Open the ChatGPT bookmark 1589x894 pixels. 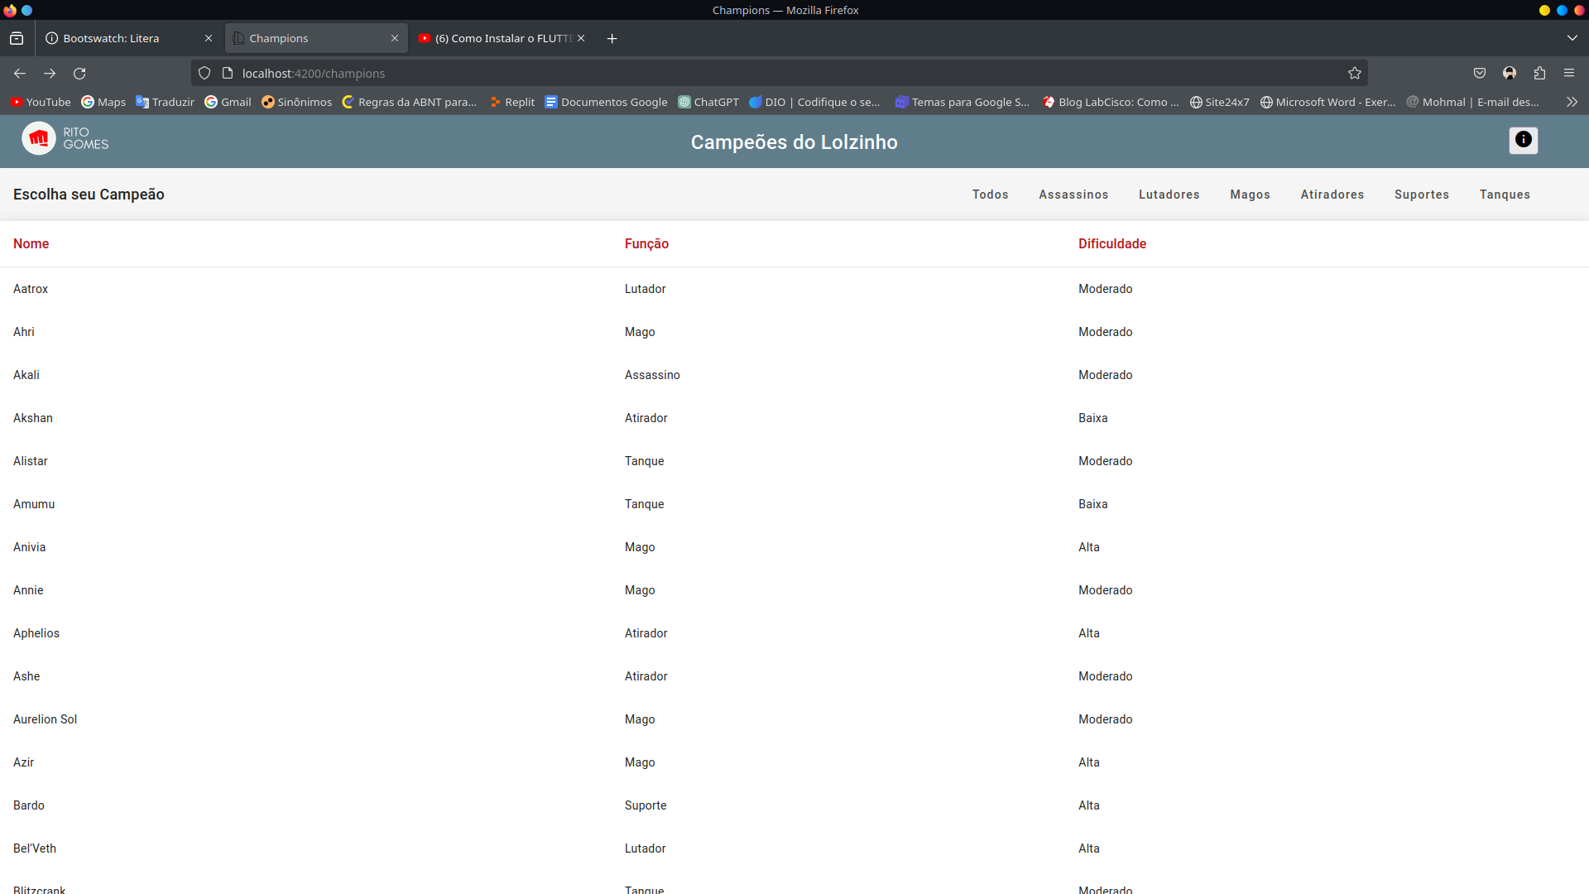pos(708,101)
